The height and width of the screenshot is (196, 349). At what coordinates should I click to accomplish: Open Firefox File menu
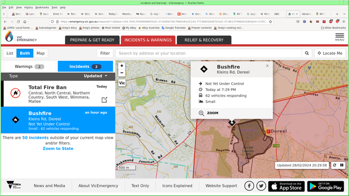click(x=4, y=8)
